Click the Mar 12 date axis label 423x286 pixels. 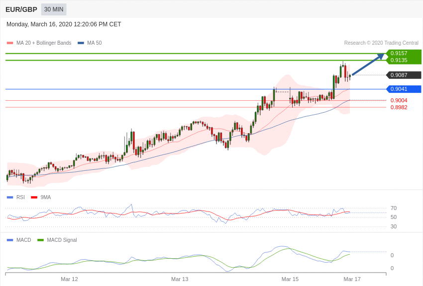(69, 279)
